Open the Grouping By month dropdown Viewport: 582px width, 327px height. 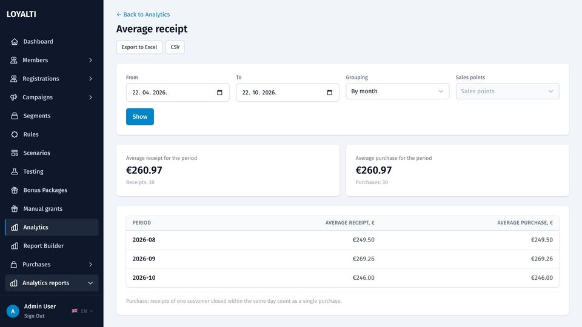[397, 91]
